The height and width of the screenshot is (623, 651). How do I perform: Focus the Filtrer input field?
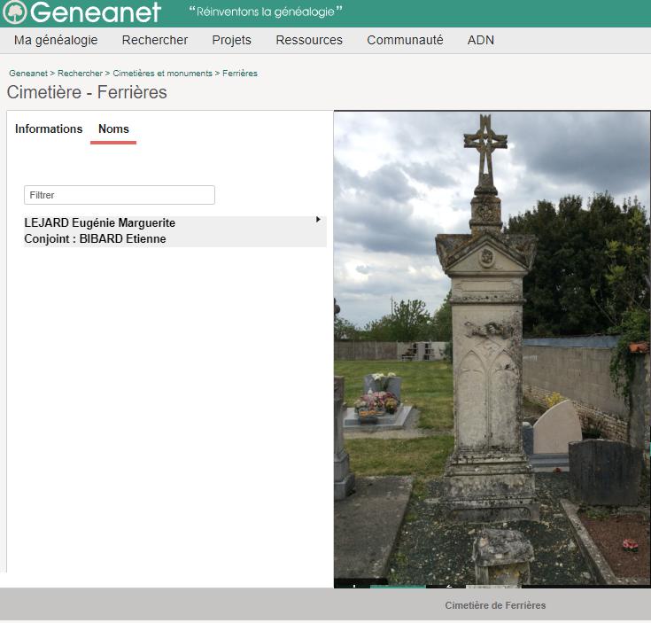pyautogui.click(x=120, y=195)
